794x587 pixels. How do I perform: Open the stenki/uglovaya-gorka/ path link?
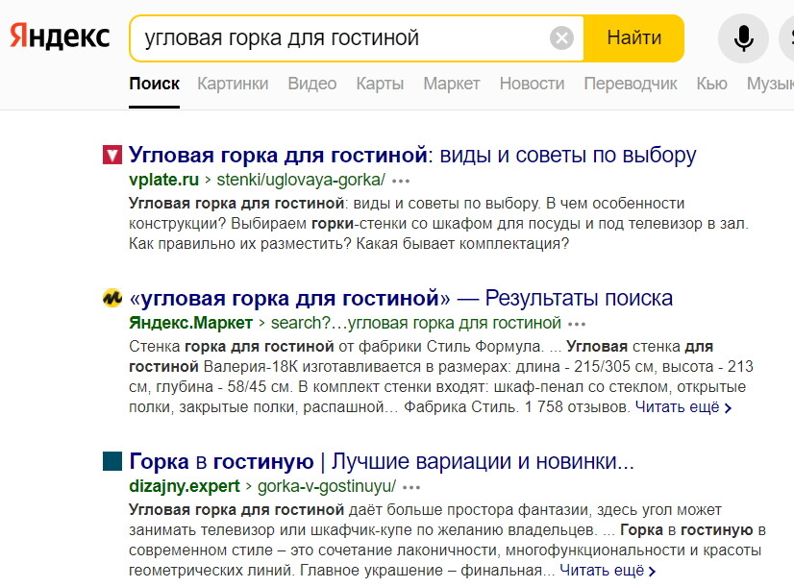(301, 180)
